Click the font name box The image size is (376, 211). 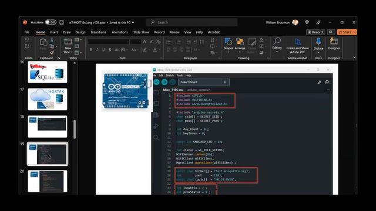coord(108,42)
